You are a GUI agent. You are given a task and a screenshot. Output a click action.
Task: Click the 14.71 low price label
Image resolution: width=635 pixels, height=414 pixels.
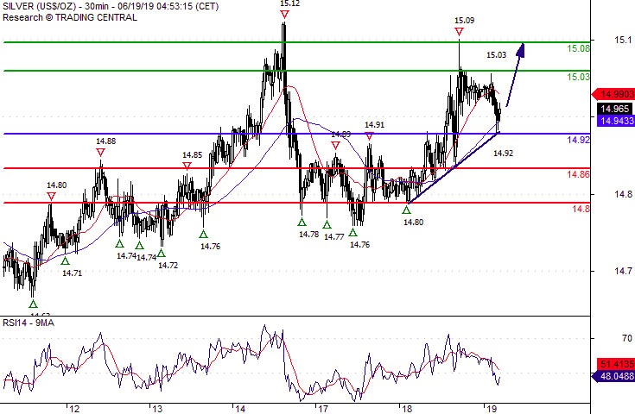72,273
